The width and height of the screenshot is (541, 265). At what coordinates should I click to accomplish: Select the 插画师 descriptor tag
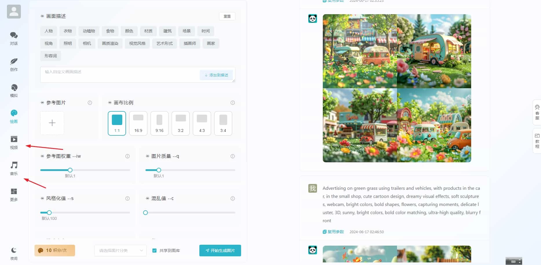point(190,43)
